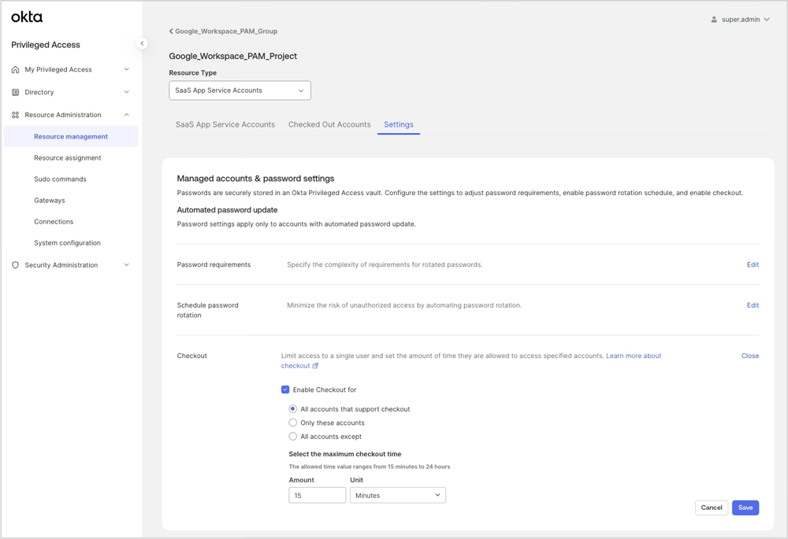Save the checkout settings
The width and height of the screenshot is (788, 539).
(745, 508)
